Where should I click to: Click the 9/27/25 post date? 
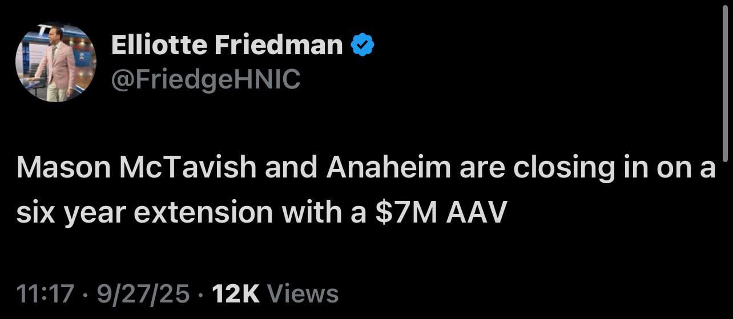point(143,294)
